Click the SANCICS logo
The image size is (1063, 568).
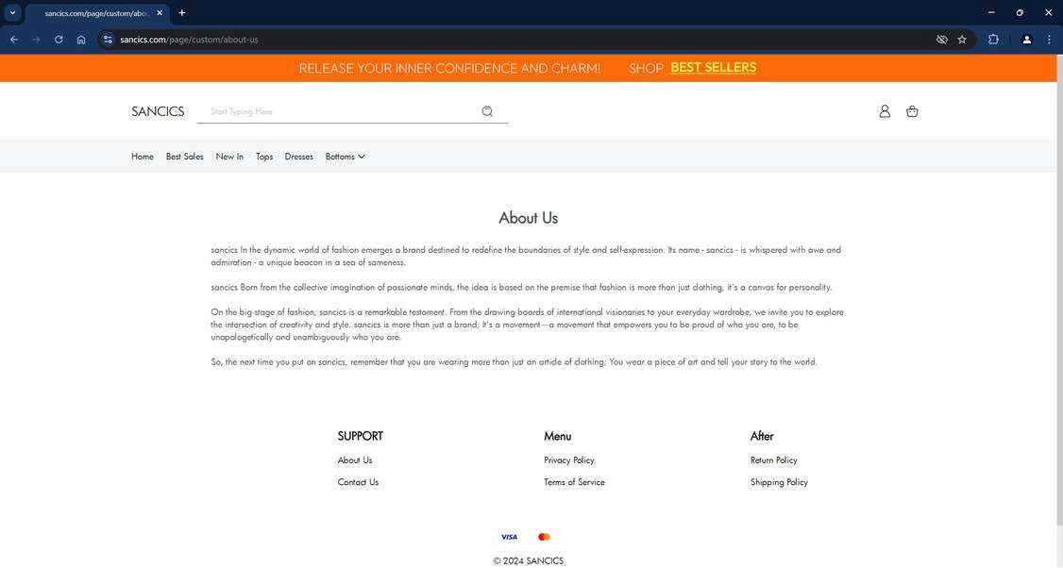158,110
